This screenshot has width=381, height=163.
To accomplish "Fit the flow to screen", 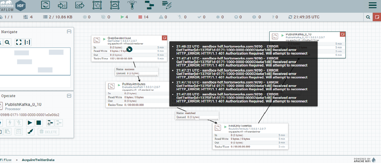I will pos(18,43).
